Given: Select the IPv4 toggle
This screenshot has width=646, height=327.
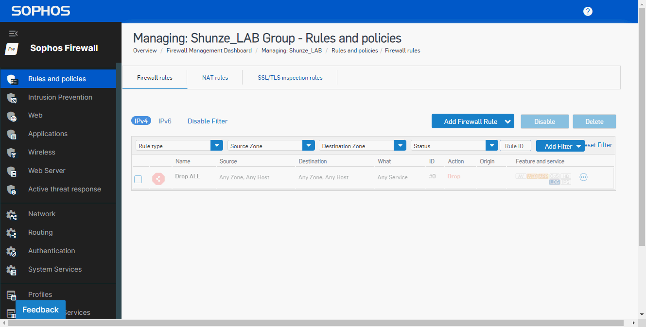Looking at the screenshot, I should (141, 121).
